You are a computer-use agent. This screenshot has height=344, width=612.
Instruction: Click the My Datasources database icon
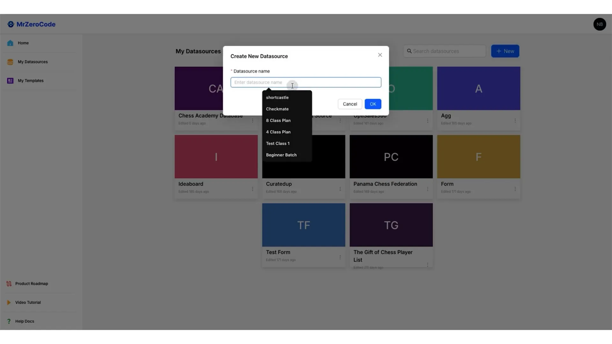(10, 62)
